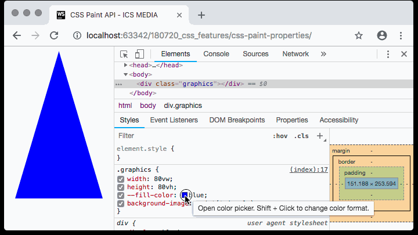Open the Chrome profile avatar icon
This screenshot has width=418, height=235.
[381, 35]
